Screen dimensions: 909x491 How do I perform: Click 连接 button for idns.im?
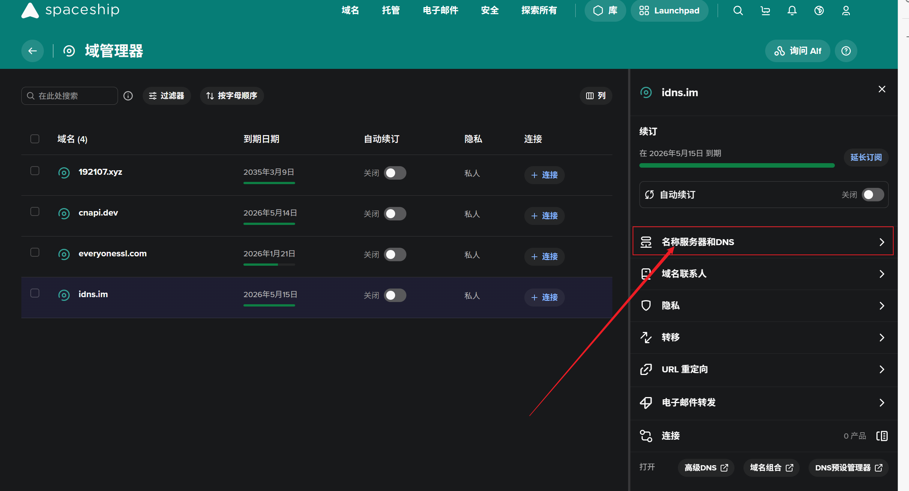(544, 298)
